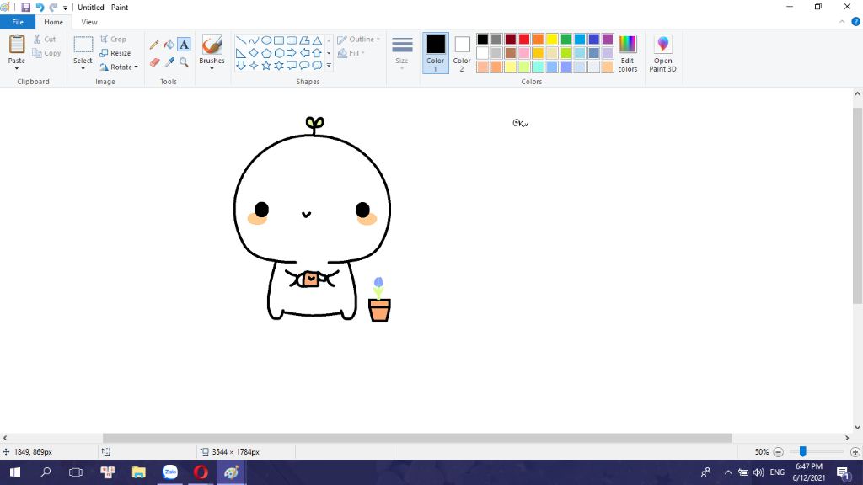The width and height of the screenshot is (863, 485).
Task: Open the Select options dropdown arrow
Action: tap(83, 68)
